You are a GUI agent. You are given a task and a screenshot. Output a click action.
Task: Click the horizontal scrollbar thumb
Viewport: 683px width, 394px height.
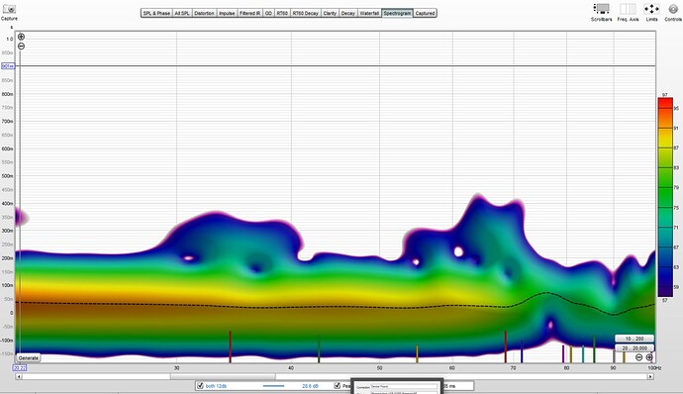(222, 376)
